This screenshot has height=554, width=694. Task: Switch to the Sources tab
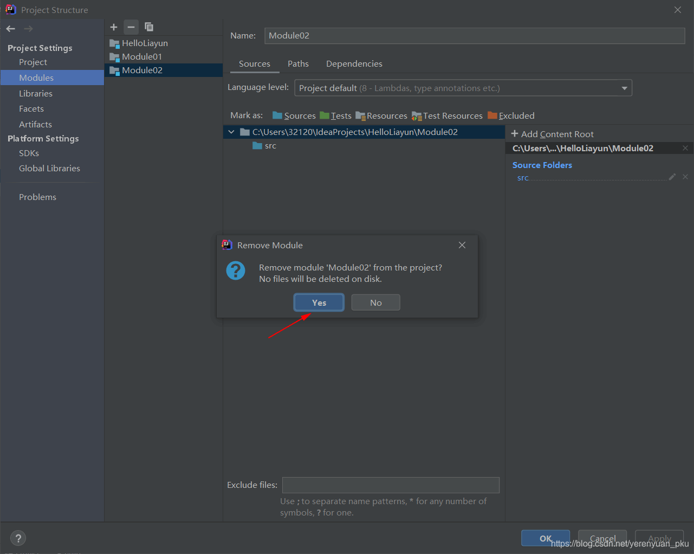(255, 63)
